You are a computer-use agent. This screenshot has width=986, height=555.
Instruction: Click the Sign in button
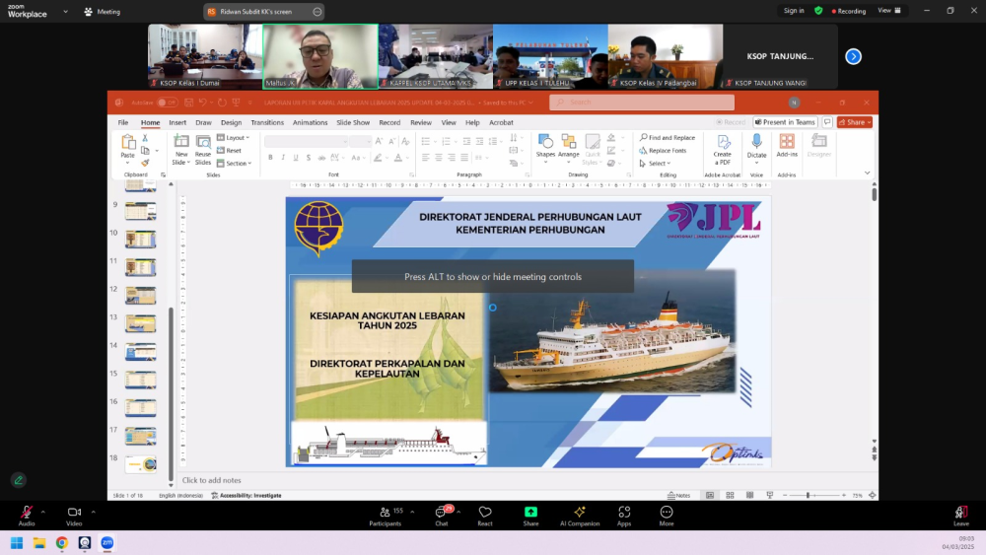point(794,11)
